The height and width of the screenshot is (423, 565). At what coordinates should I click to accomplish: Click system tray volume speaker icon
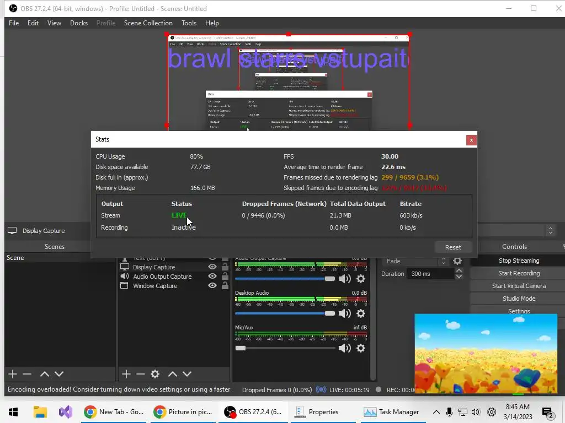coord(476,412)
